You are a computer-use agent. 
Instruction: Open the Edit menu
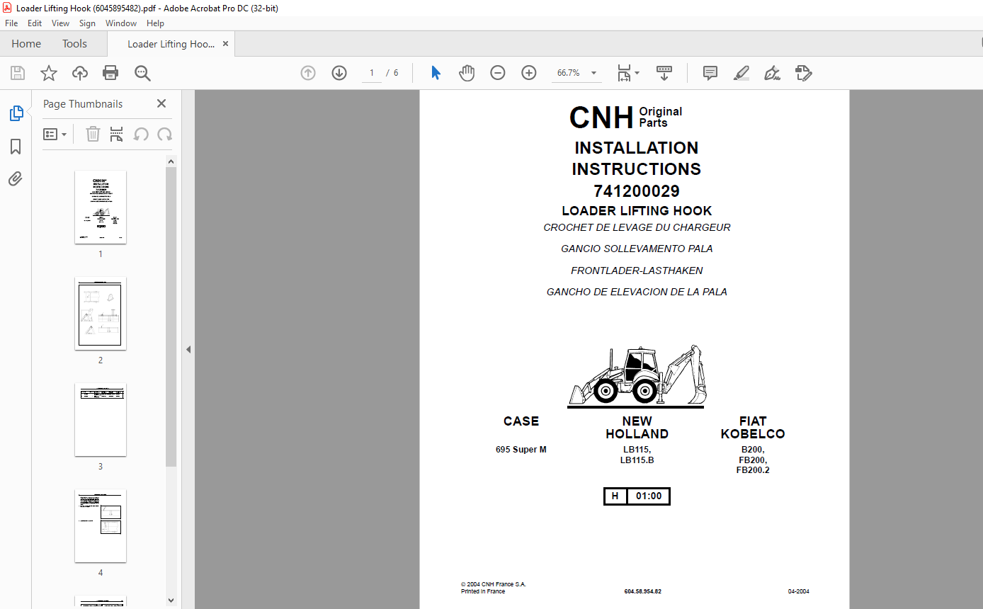pyautogui.click(x=35, y=23)
